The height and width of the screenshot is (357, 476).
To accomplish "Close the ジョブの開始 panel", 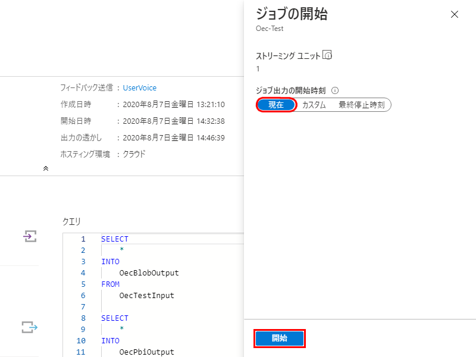I will (455, 14).
